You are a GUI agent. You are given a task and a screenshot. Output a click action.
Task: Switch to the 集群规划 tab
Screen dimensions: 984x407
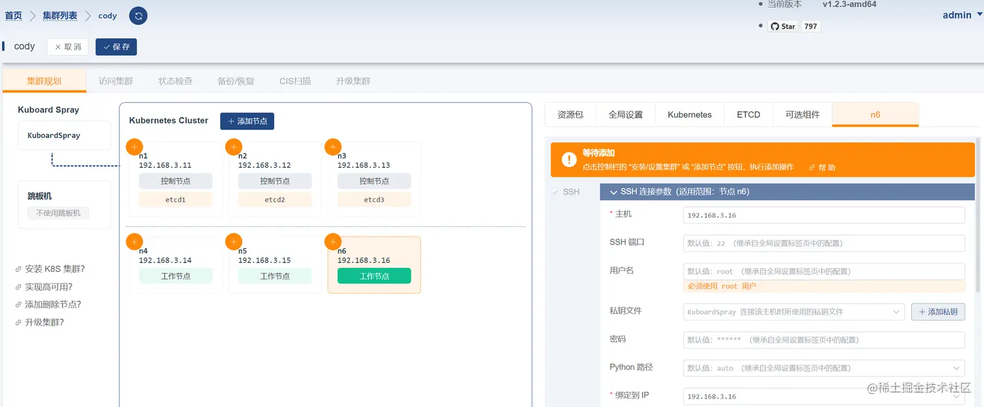click(x=44, y=81)
